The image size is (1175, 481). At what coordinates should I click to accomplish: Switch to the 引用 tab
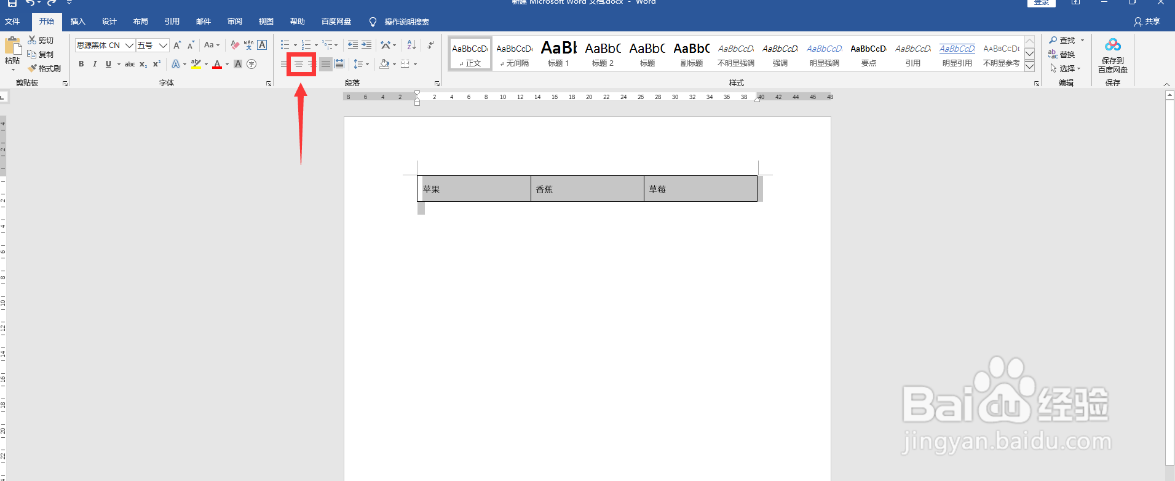172,22
